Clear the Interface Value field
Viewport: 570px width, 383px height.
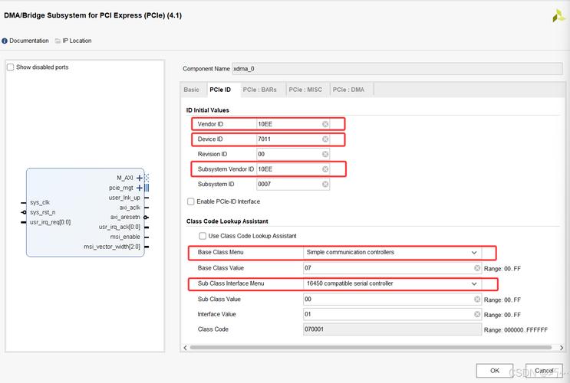point(477,314)
